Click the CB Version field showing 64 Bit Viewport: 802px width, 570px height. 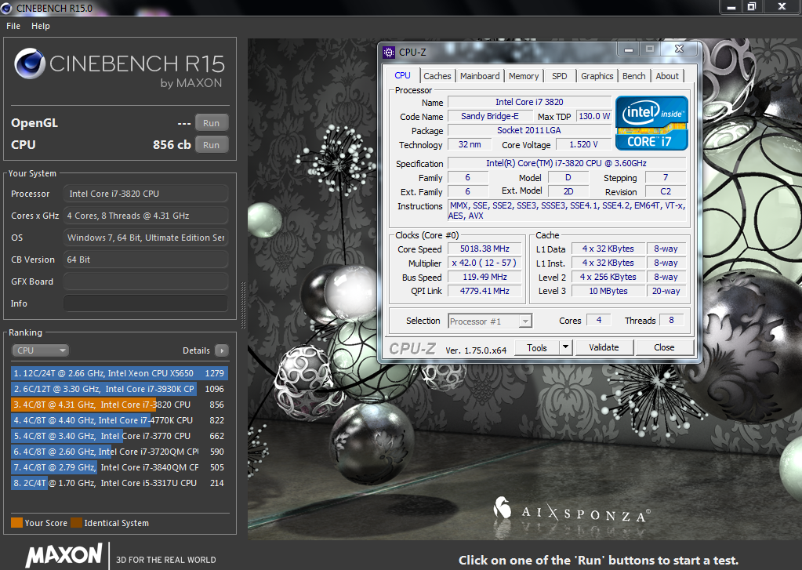point(146,260)
